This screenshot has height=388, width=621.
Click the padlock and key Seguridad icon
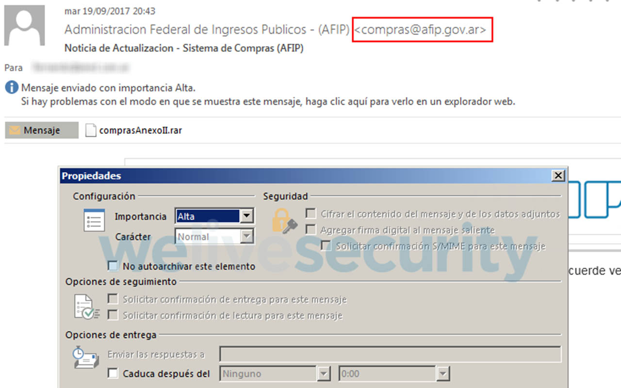pyautogui.click(x=284, y=222)
